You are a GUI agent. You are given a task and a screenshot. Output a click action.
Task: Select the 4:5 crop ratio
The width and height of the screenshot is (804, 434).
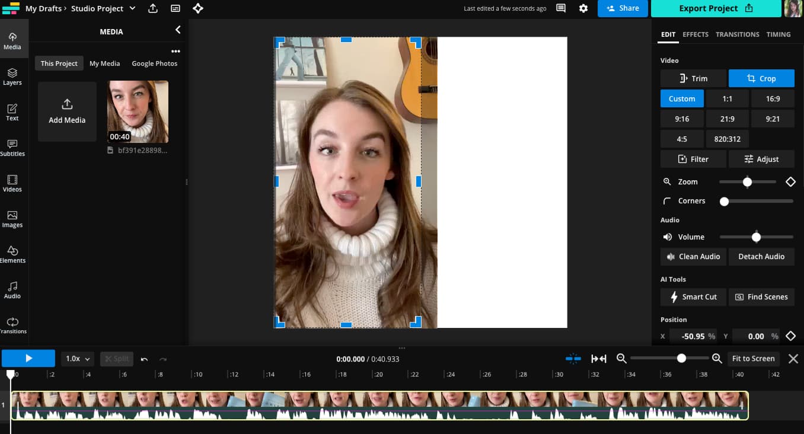point(682,139)
